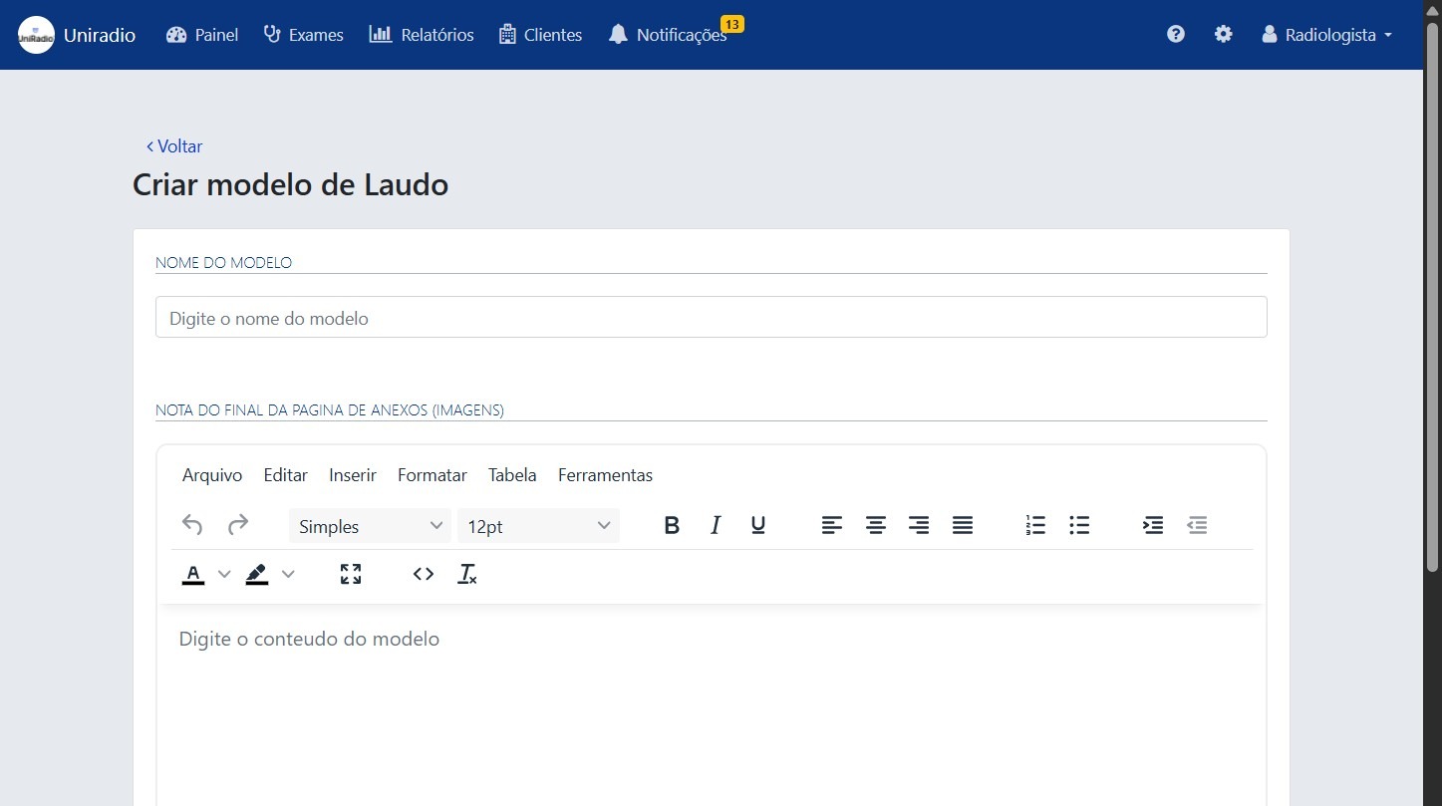Toggle italic text formatting

click(x=715, y=526)
